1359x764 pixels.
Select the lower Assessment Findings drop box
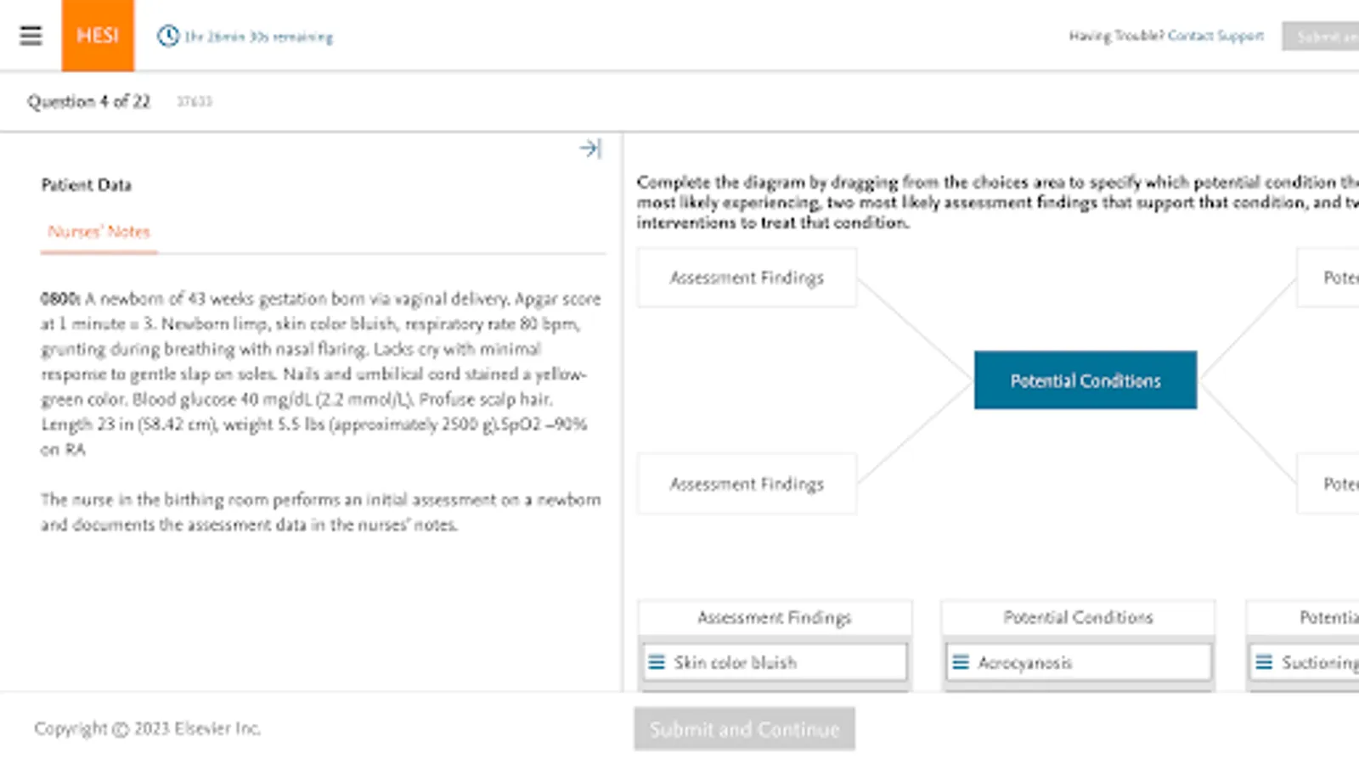click(x=747, y=484)
